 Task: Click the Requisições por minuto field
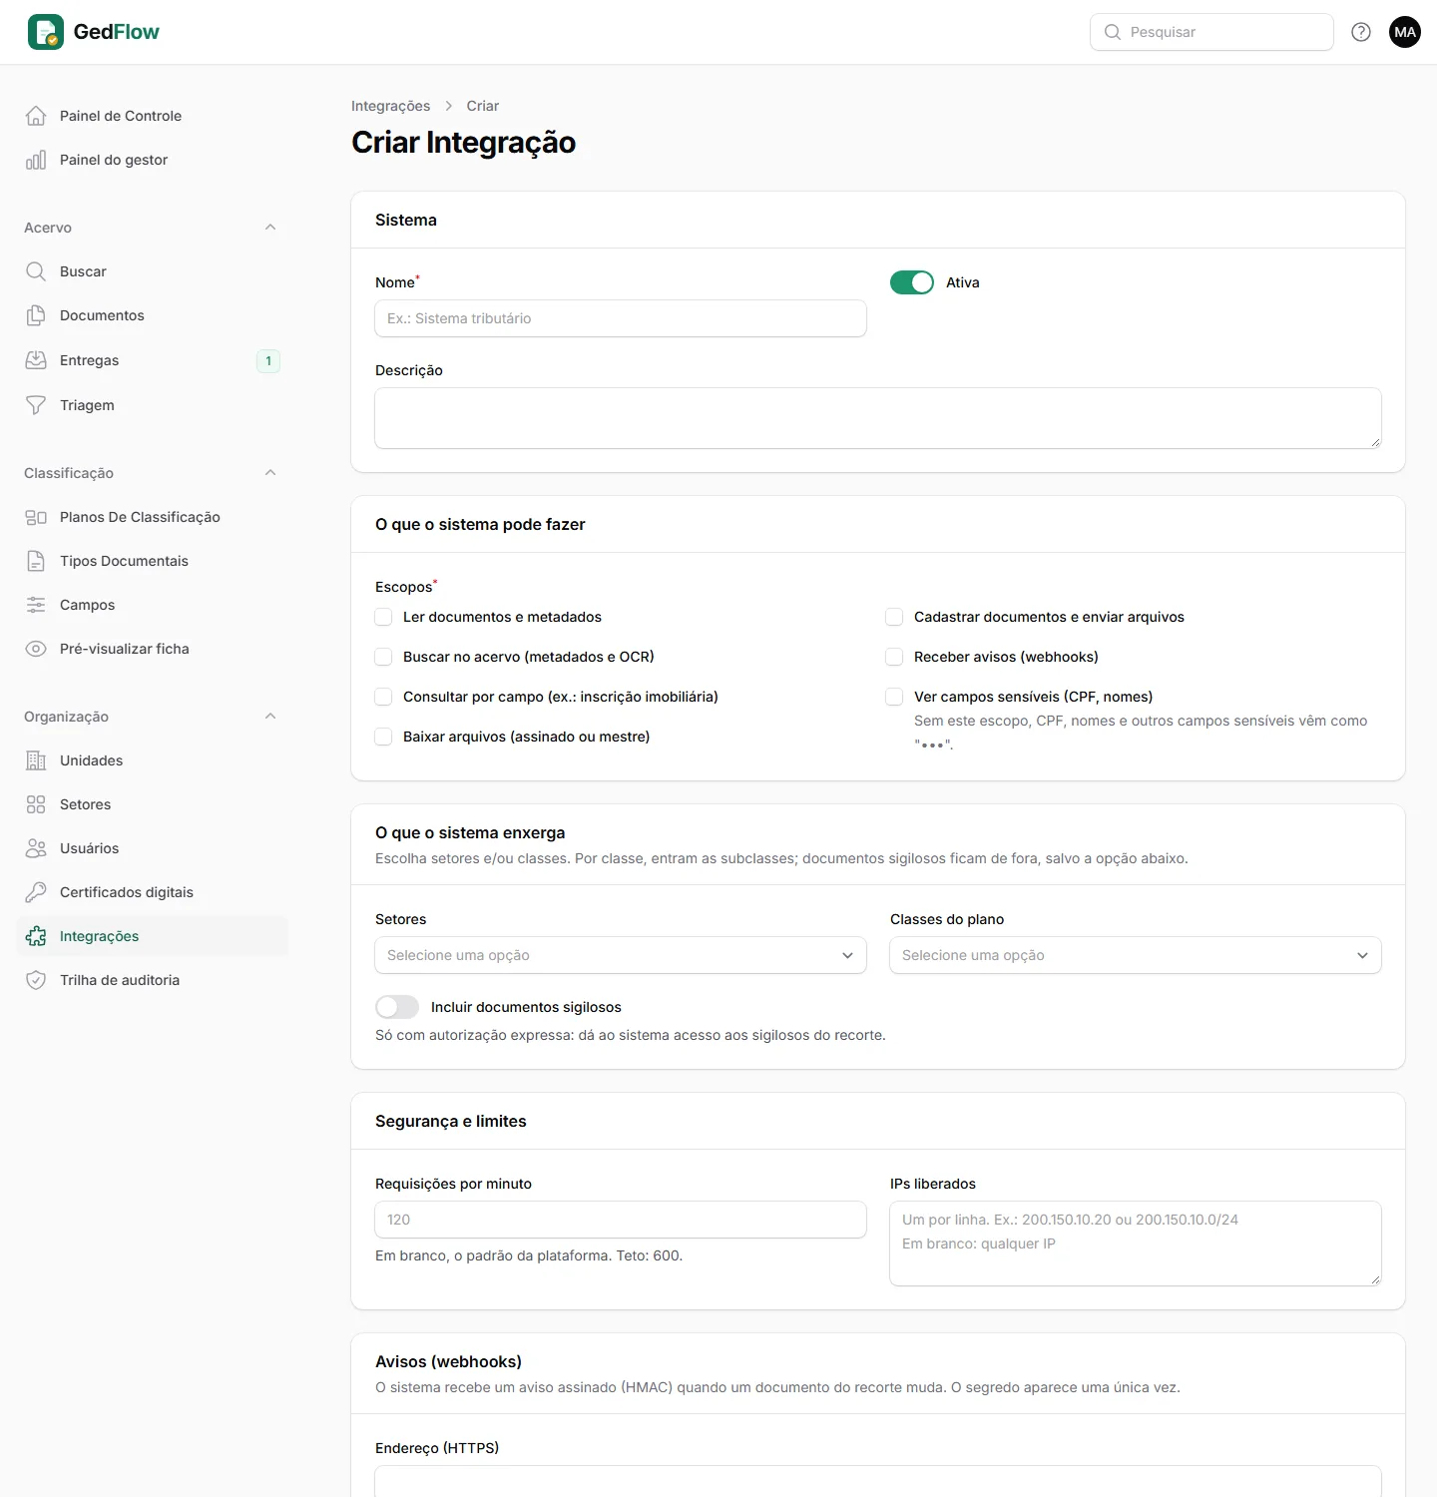tap(621, 1220)
